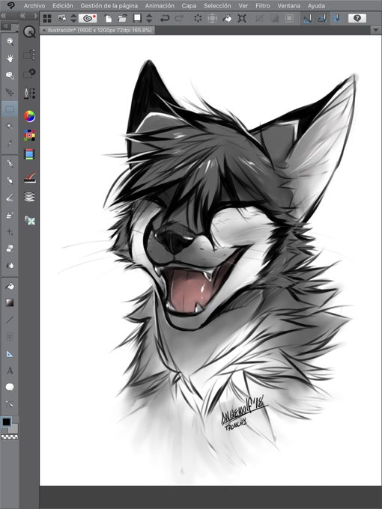This screenshot has width=382, height=509.
Task: Select the Zoom magnifier tool
Action: (x=10, y=42)
